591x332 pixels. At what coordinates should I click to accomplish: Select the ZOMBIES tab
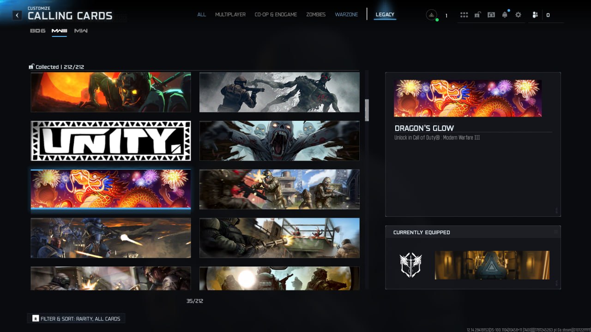pyautogui.click(x=316, y=15)
